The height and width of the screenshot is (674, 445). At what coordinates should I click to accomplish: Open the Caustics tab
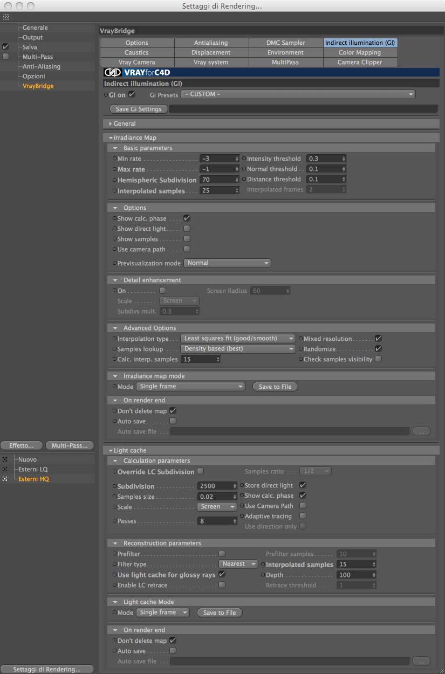tap(137, 52)
